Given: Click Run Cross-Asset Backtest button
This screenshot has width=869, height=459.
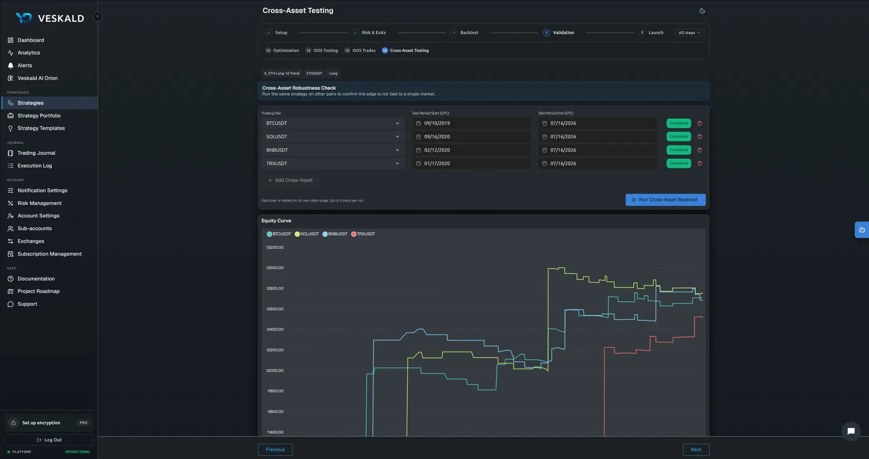Looking at the screenshot, I should pos(665,200).
